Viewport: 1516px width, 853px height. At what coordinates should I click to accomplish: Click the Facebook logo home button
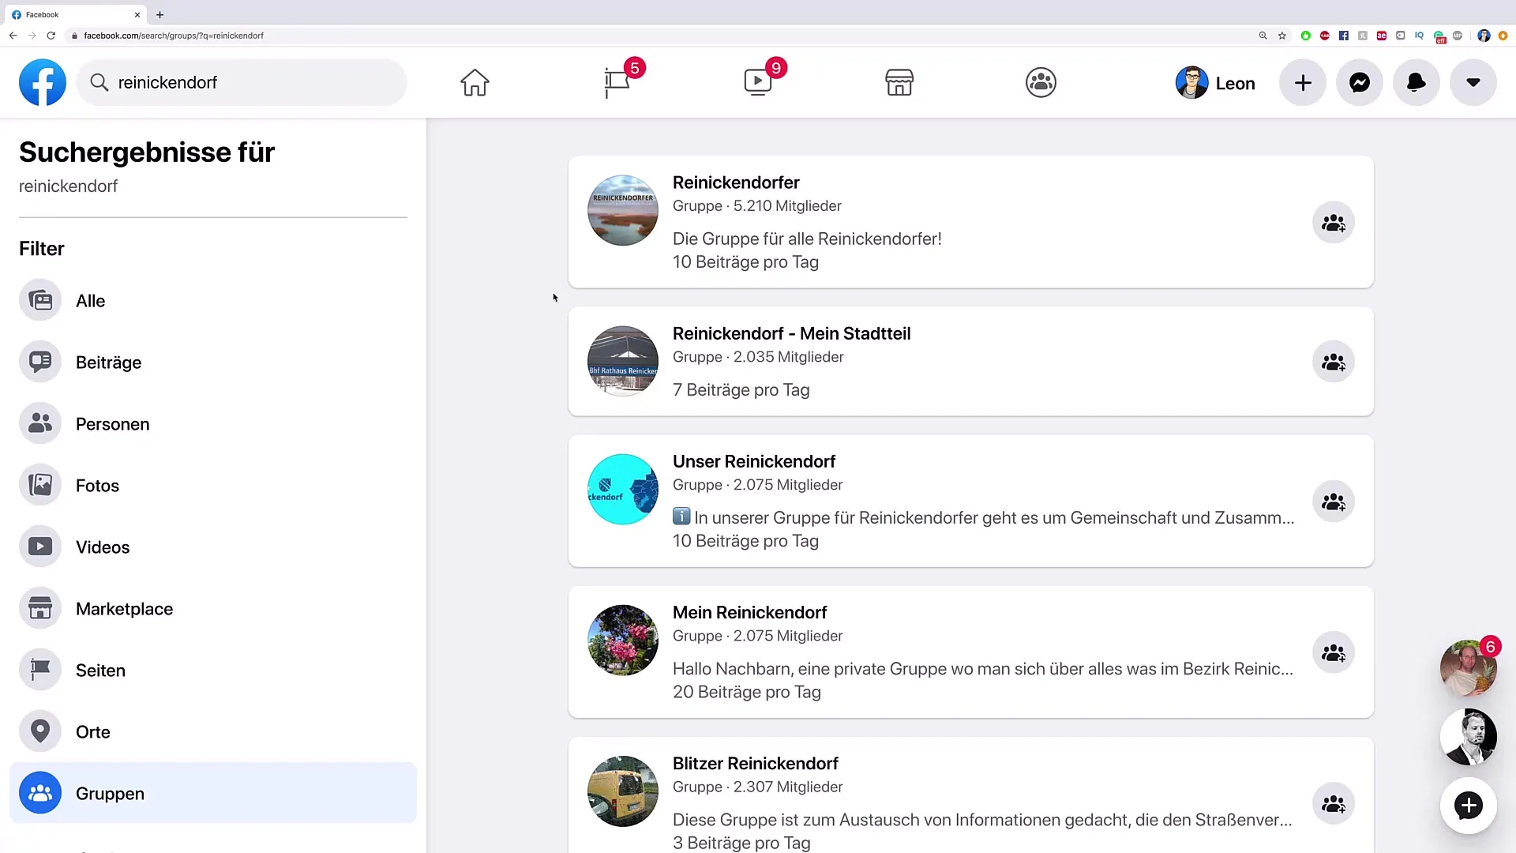point(42,82)
